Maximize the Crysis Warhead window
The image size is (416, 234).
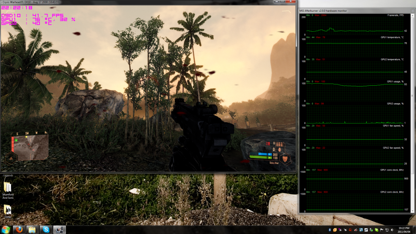click(x=283, y=2)
